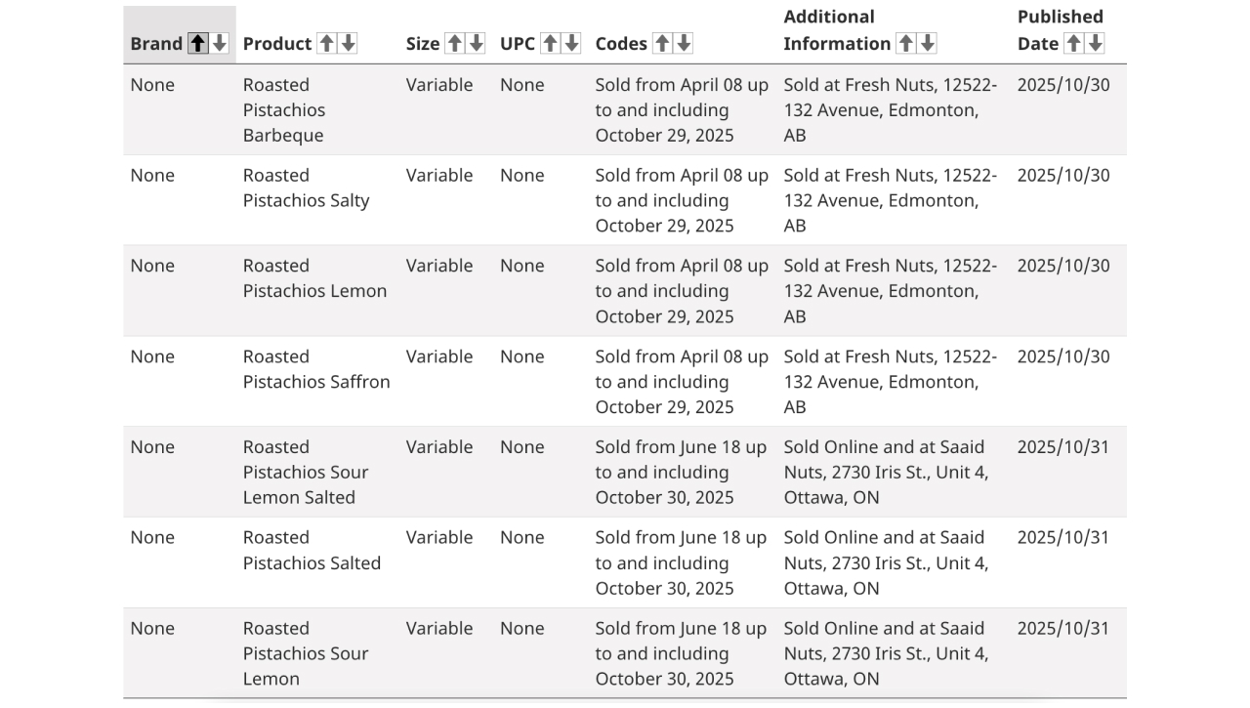1250x708 pixels.
Task: Sort UPC column ascending
Action: (550, 43)
